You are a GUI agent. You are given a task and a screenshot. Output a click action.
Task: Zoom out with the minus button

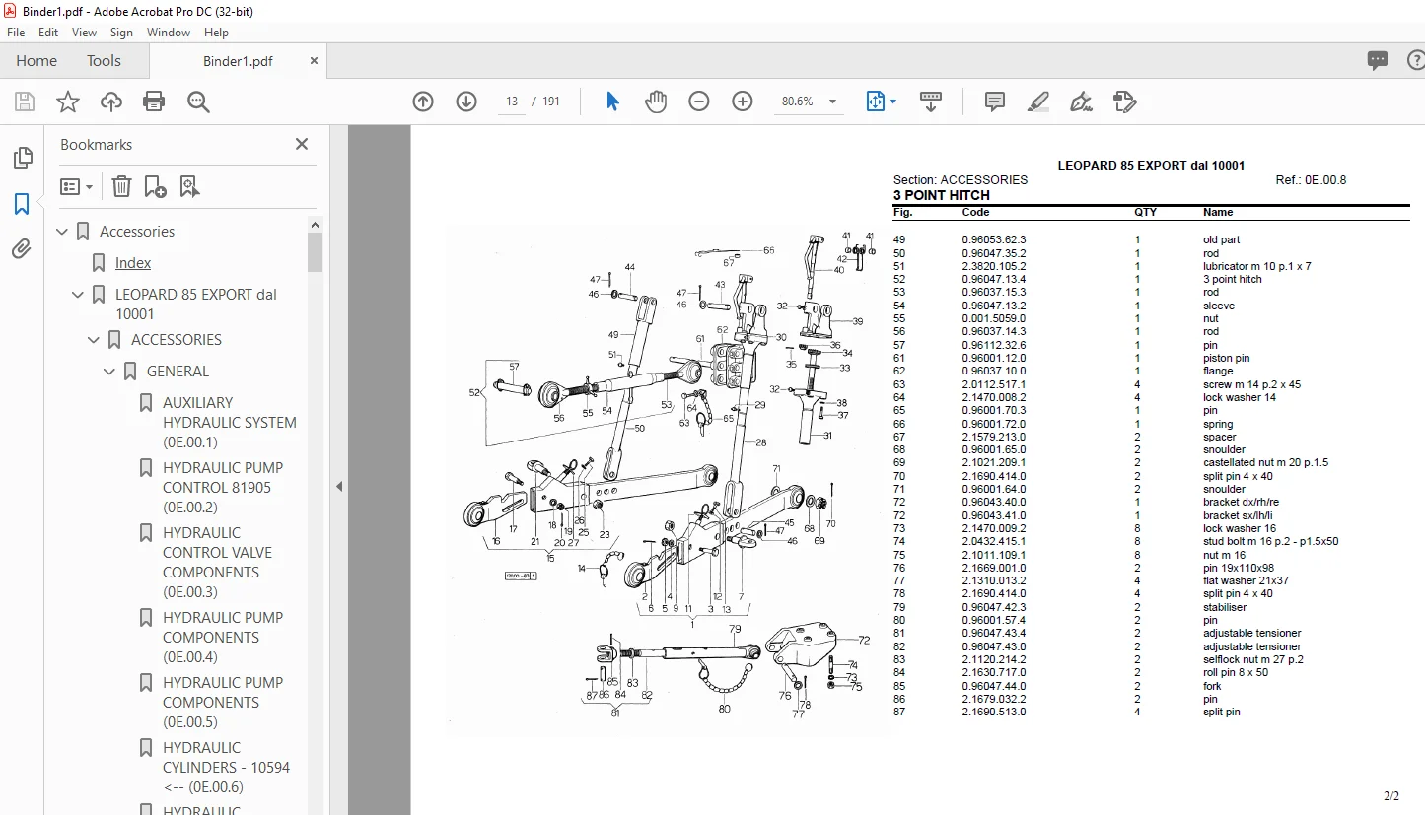coord(699,102)
